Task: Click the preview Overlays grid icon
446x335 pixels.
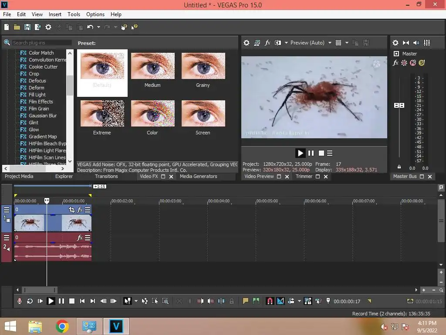Action: coord(338,43)
